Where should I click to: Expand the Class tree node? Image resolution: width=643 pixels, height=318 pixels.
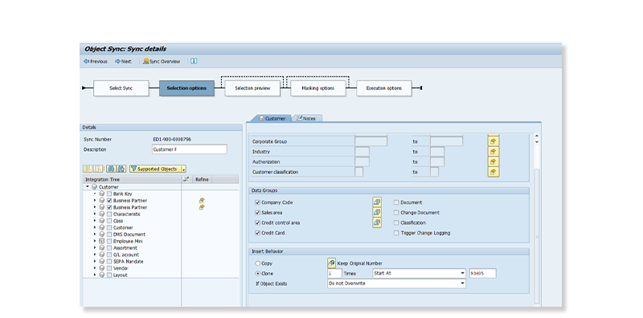point(95,221)
